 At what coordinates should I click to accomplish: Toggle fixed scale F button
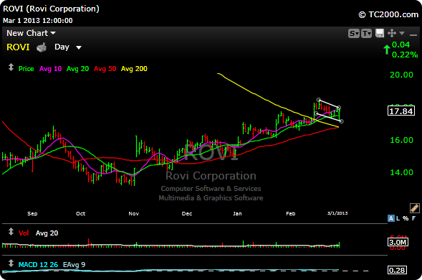click(x=413, y=218)
